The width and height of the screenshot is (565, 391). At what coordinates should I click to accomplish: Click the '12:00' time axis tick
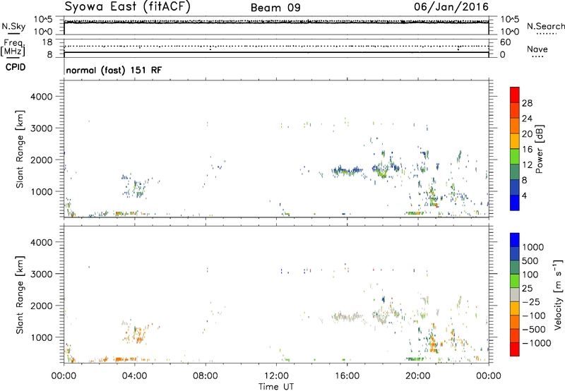click(276, 376)
